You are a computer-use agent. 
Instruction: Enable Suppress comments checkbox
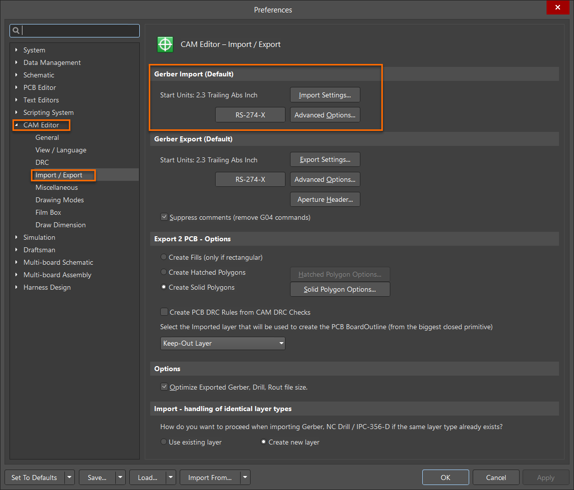[x=164, y=217]
